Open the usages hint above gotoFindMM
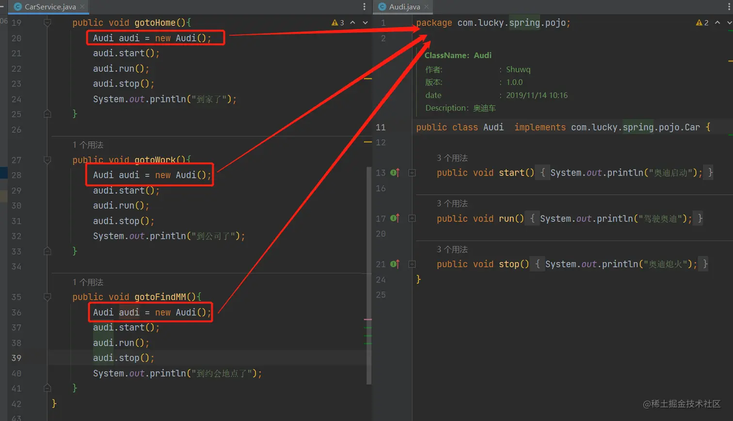The width and height of the screenshot is (733, 421). (88, 282)
